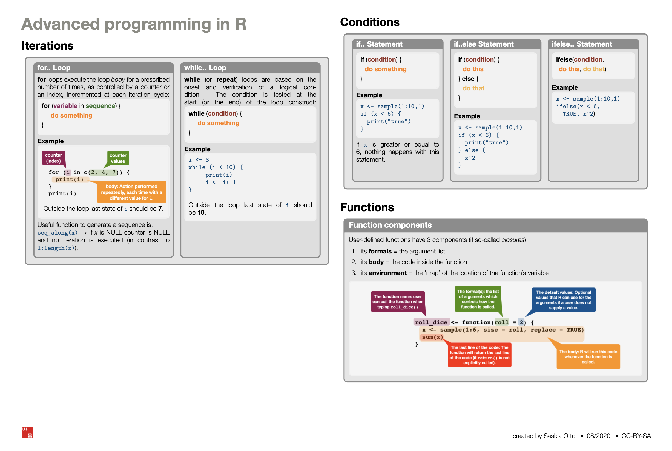Click the red 'last line of code' callout
The width and height of the screenshot is (672, 451).
[x=479, y=355]
